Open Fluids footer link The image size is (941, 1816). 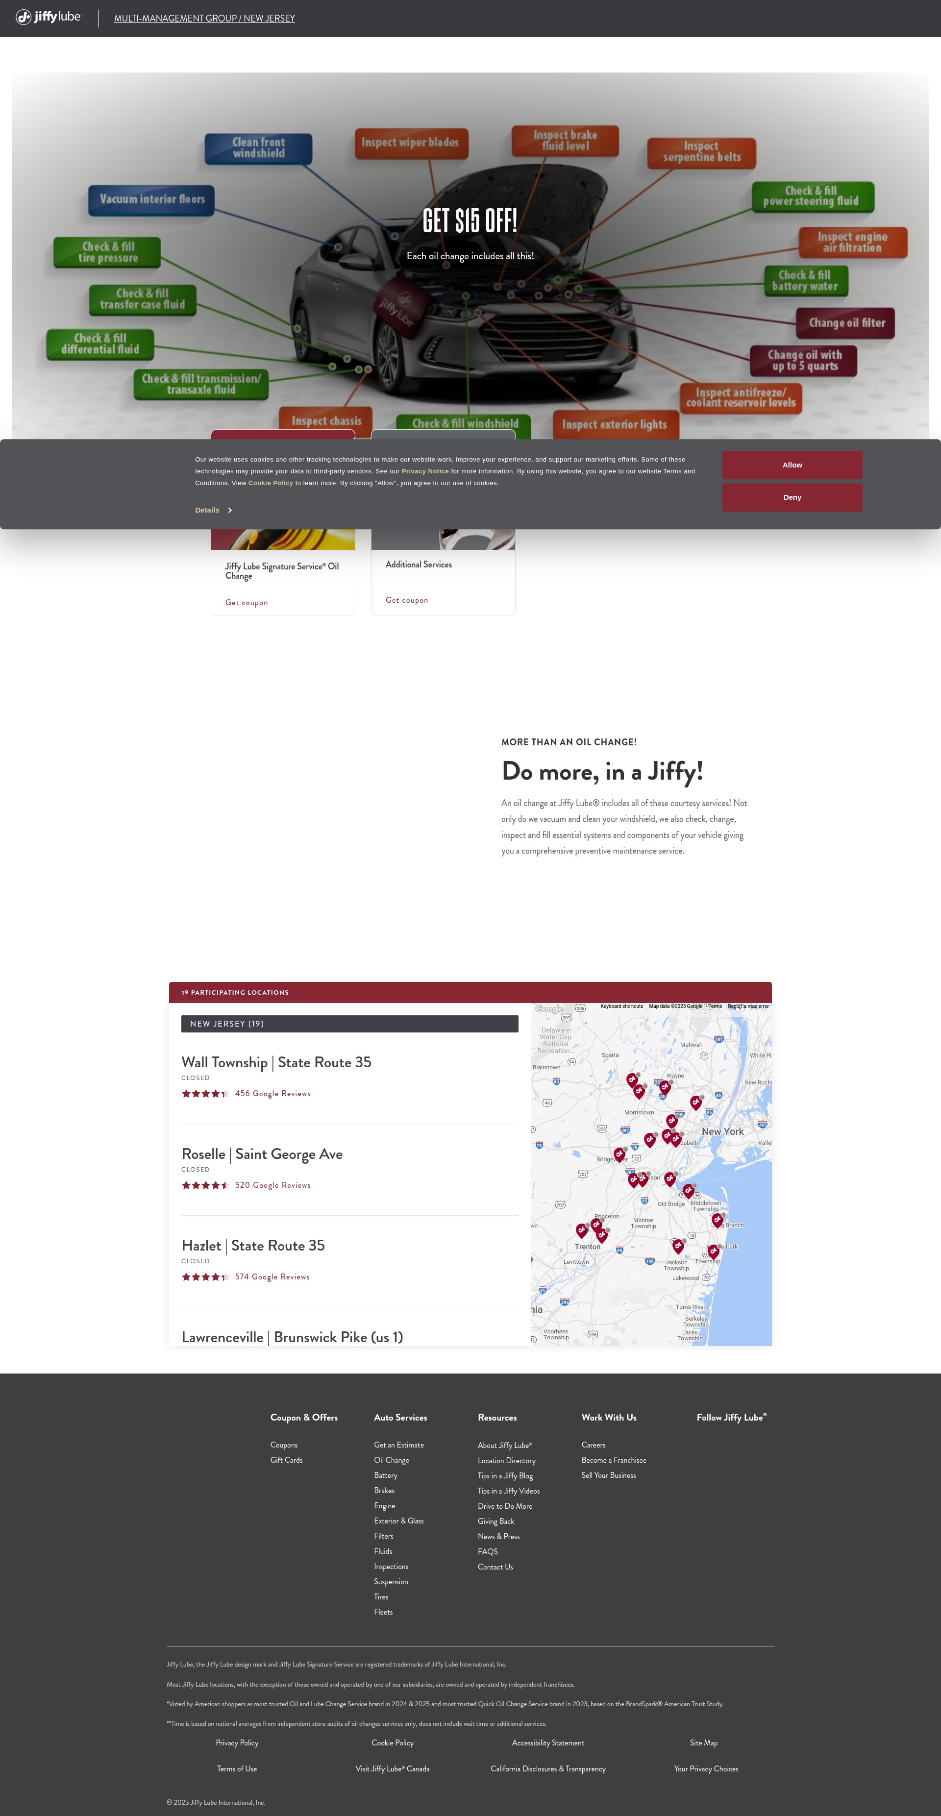[x=383, y=1551]
